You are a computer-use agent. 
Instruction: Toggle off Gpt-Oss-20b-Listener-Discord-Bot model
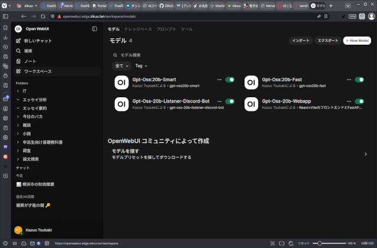pyautogui.click(x=230, y=101)
